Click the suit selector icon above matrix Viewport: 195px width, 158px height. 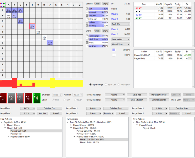click(x=3, y=5)
